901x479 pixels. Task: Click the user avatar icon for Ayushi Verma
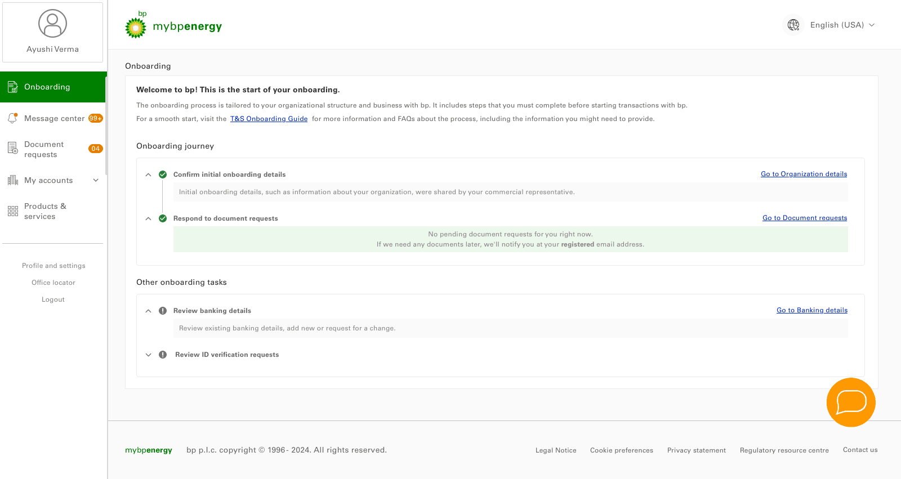tap(52, 24)
